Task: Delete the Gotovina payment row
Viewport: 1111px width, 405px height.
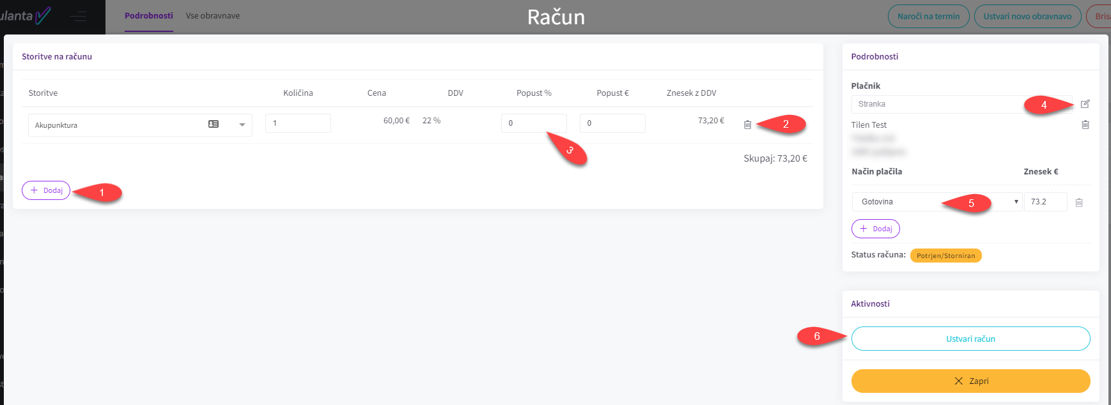Action: pos(1078,202)
